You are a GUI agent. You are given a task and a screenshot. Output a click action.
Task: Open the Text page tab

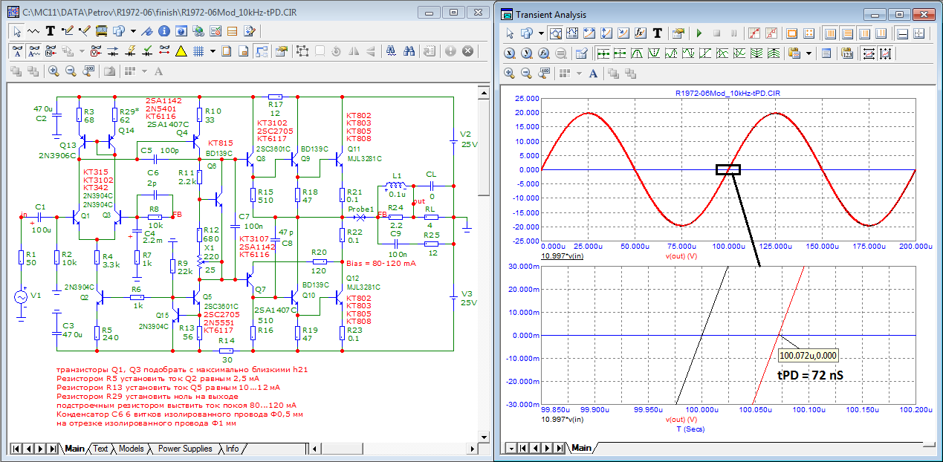coord(100,449)
